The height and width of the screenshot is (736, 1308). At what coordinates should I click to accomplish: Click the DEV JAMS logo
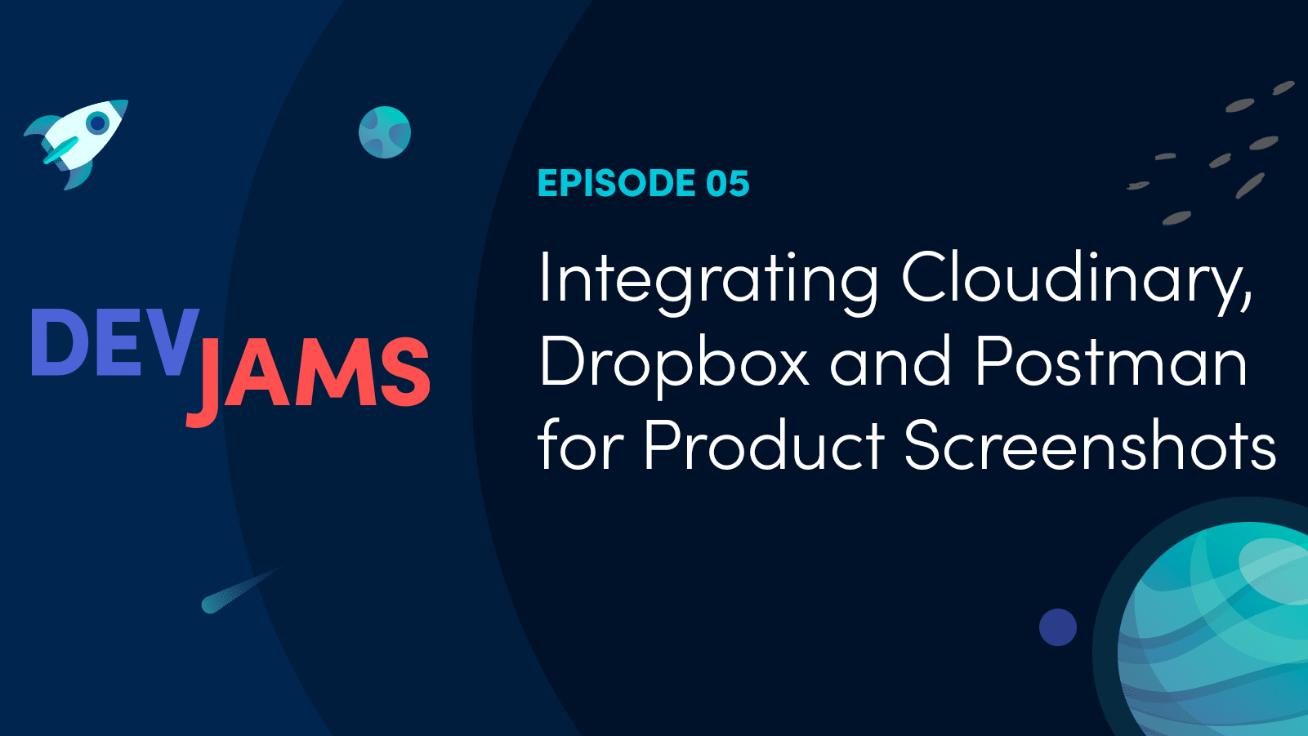pos(230,367)
